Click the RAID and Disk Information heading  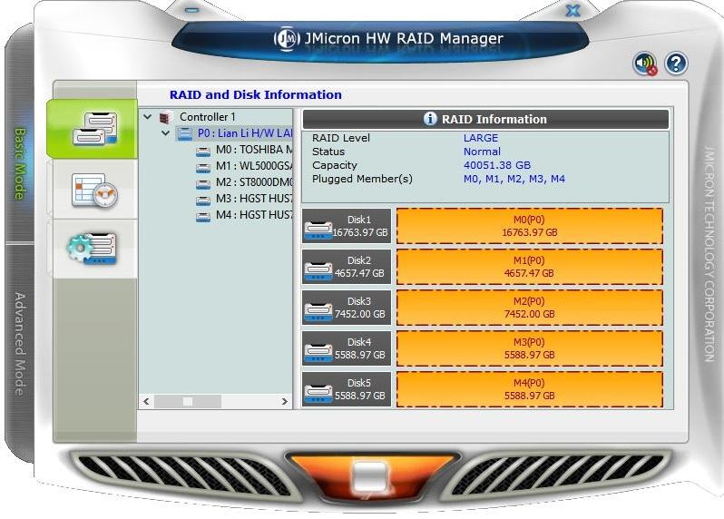256,94
